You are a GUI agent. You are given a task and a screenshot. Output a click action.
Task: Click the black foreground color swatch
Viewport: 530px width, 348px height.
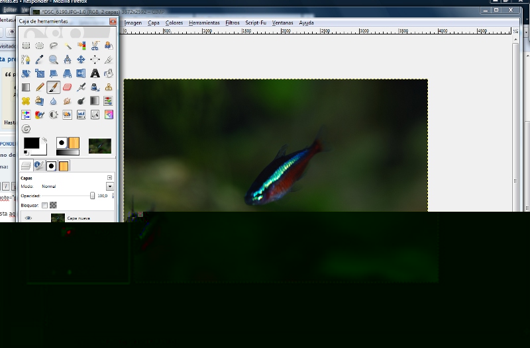31,143
